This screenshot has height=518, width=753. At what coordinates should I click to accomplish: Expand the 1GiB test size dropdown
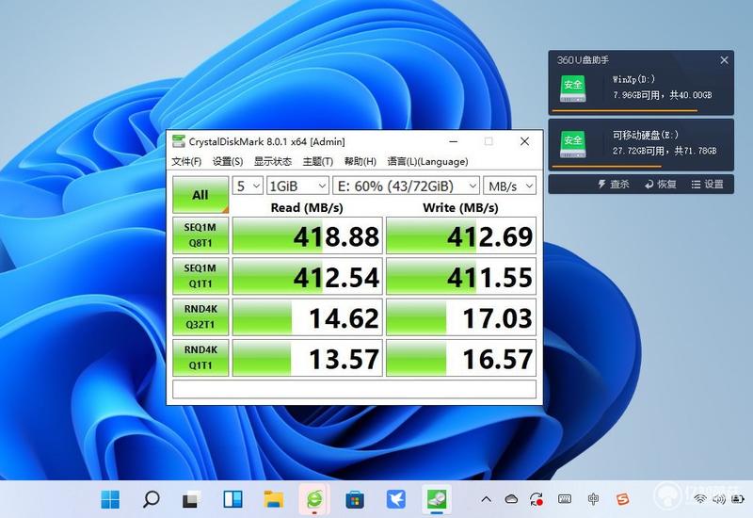click(297, 186)
